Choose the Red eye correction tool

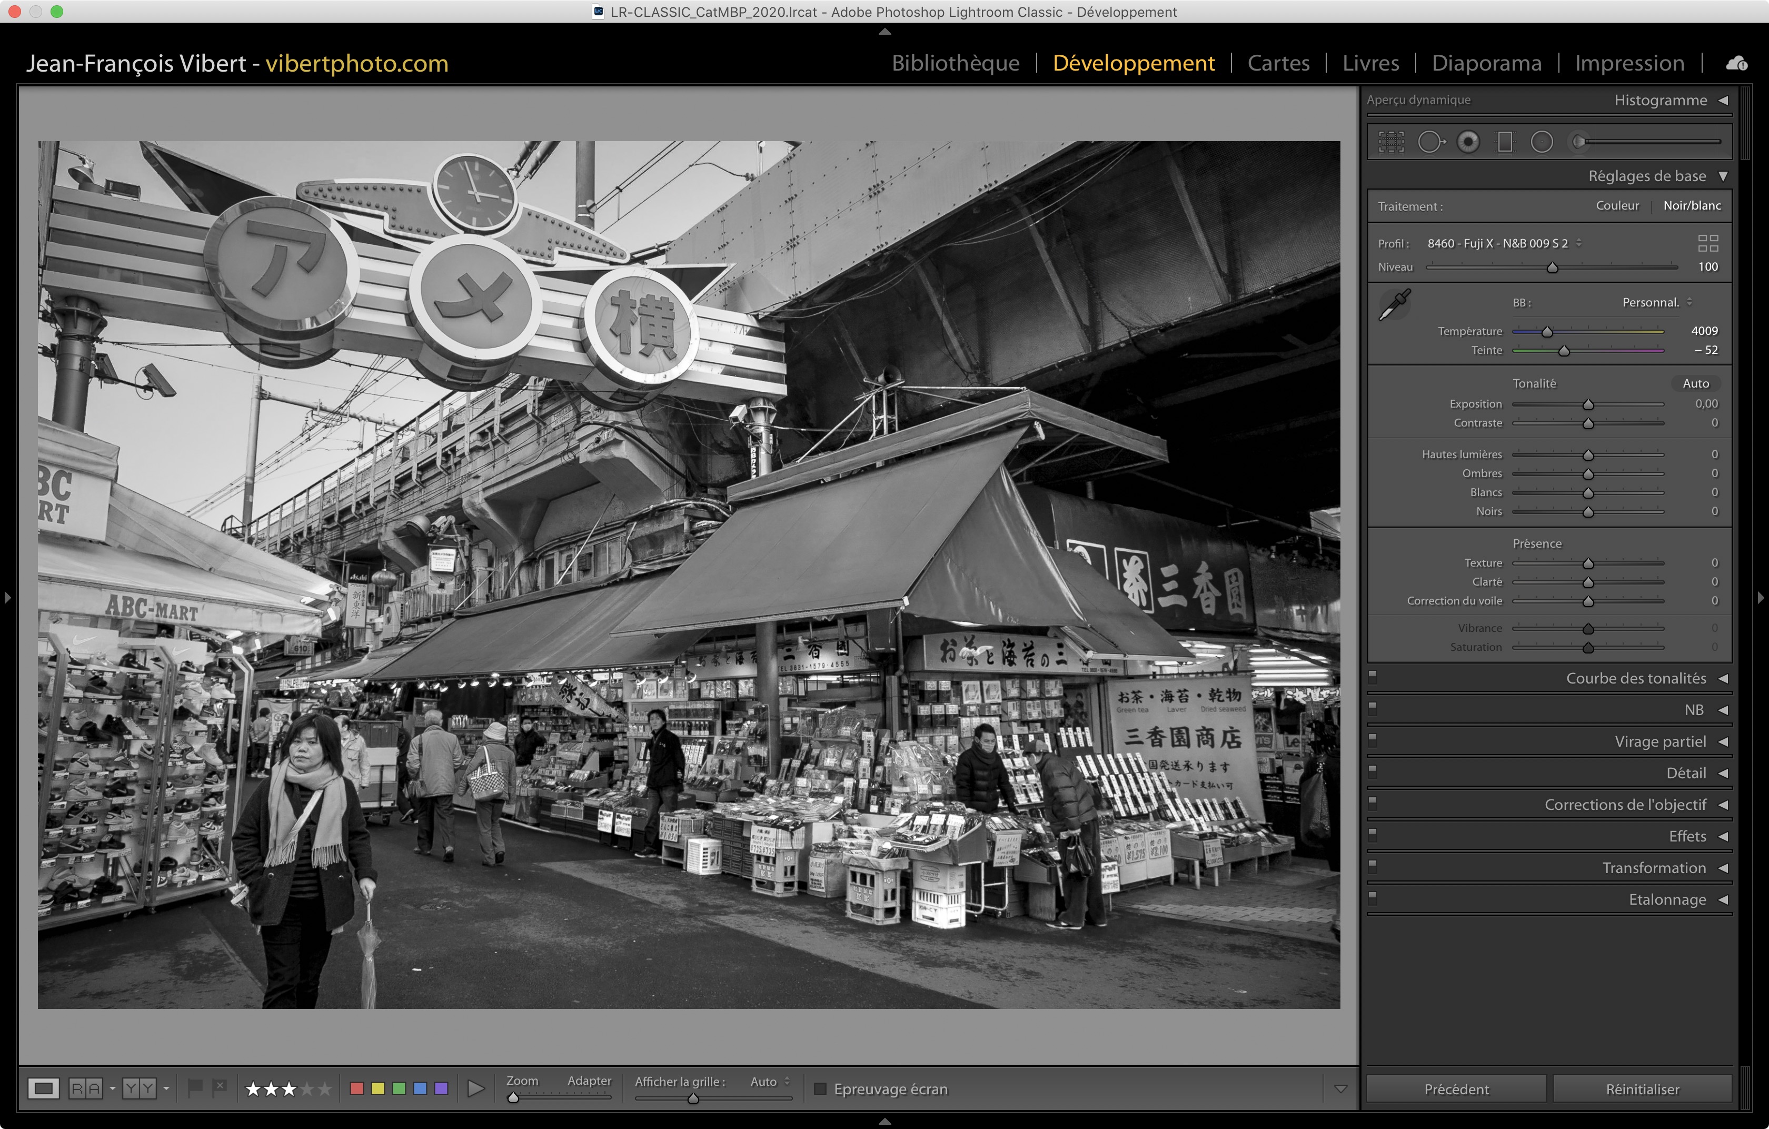click(1468, 142)
